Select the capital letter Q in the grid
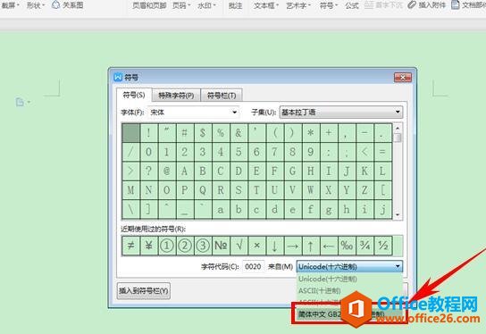Image resolution: width=486 pixels, height=334 pixels. [203, 190]
